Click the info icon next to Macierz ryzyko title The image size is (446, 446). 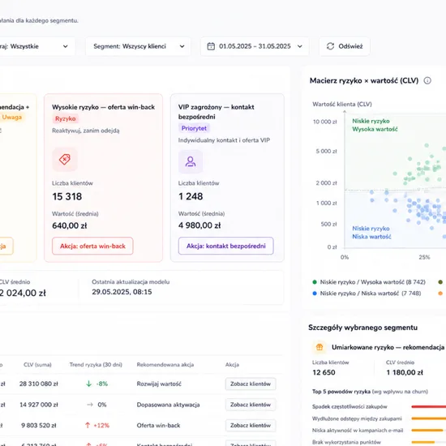tap(427, 81)
